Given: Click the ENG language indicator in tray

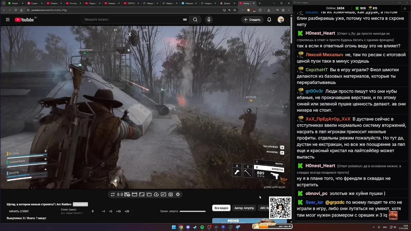Looking at the screenshot, I should point(385,227).
